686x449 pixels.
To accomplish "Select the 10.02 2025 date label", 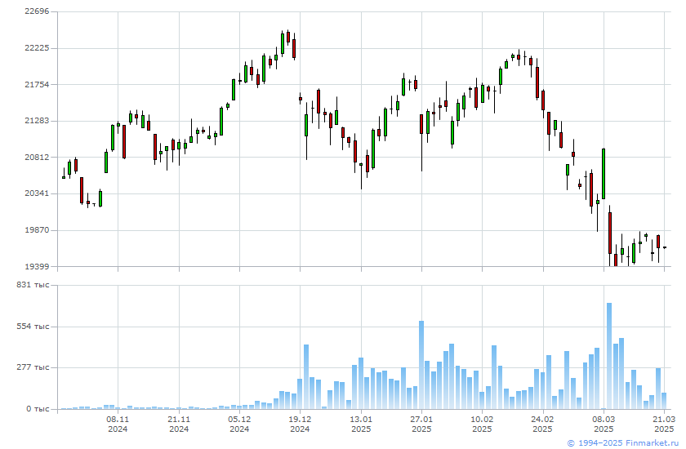I will 482,424.
